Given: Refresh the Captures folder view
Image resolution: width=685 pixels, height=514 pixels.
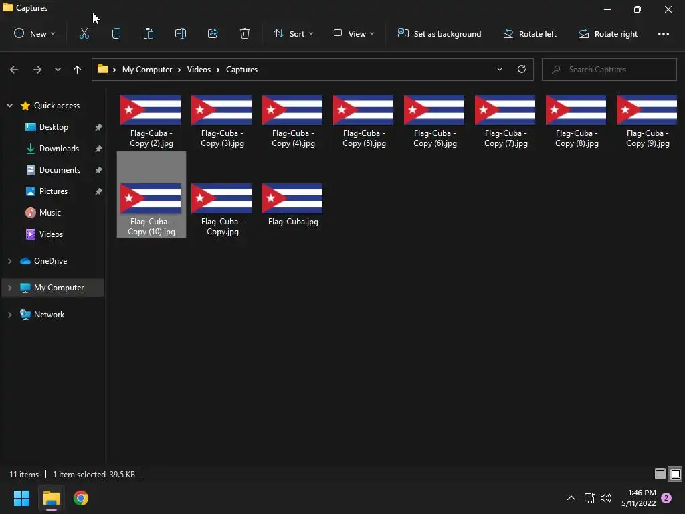Looking at the screenshot, I should tap(522, 69).
